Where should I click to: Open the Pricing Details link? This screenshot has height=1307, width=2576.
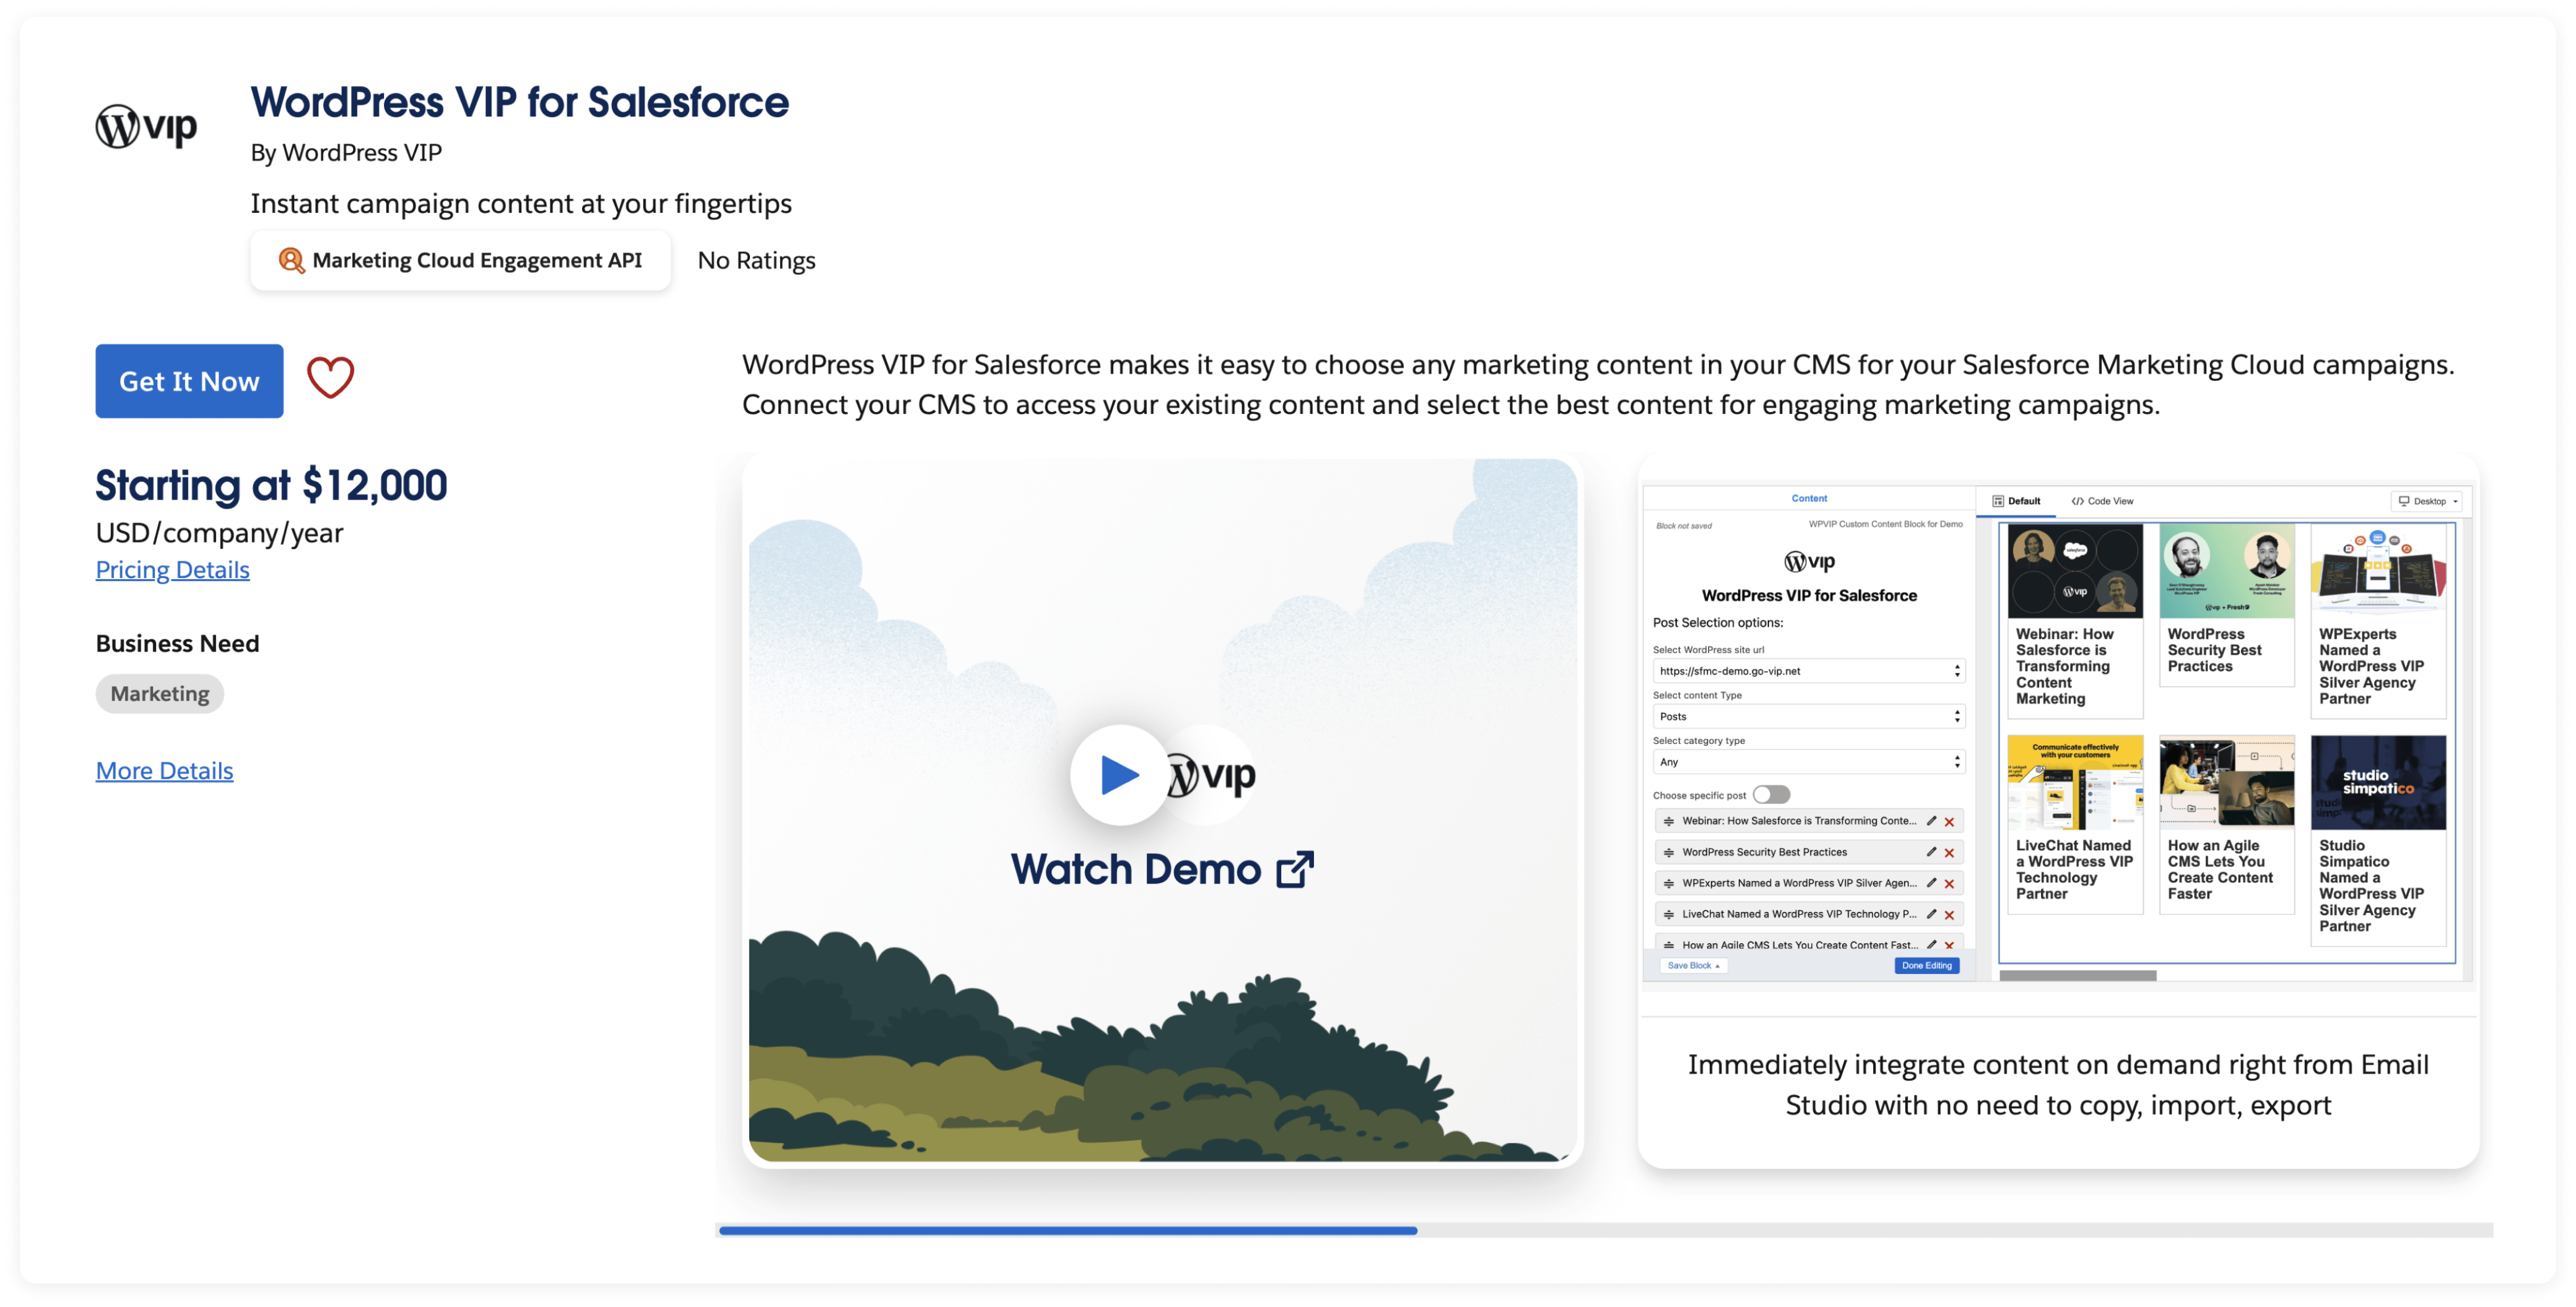point(172,569)
